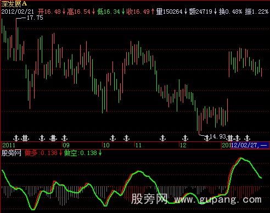Click the 股旁网 indicator name
The width and height of the screenshot is (270, 213).
point(12,153)
